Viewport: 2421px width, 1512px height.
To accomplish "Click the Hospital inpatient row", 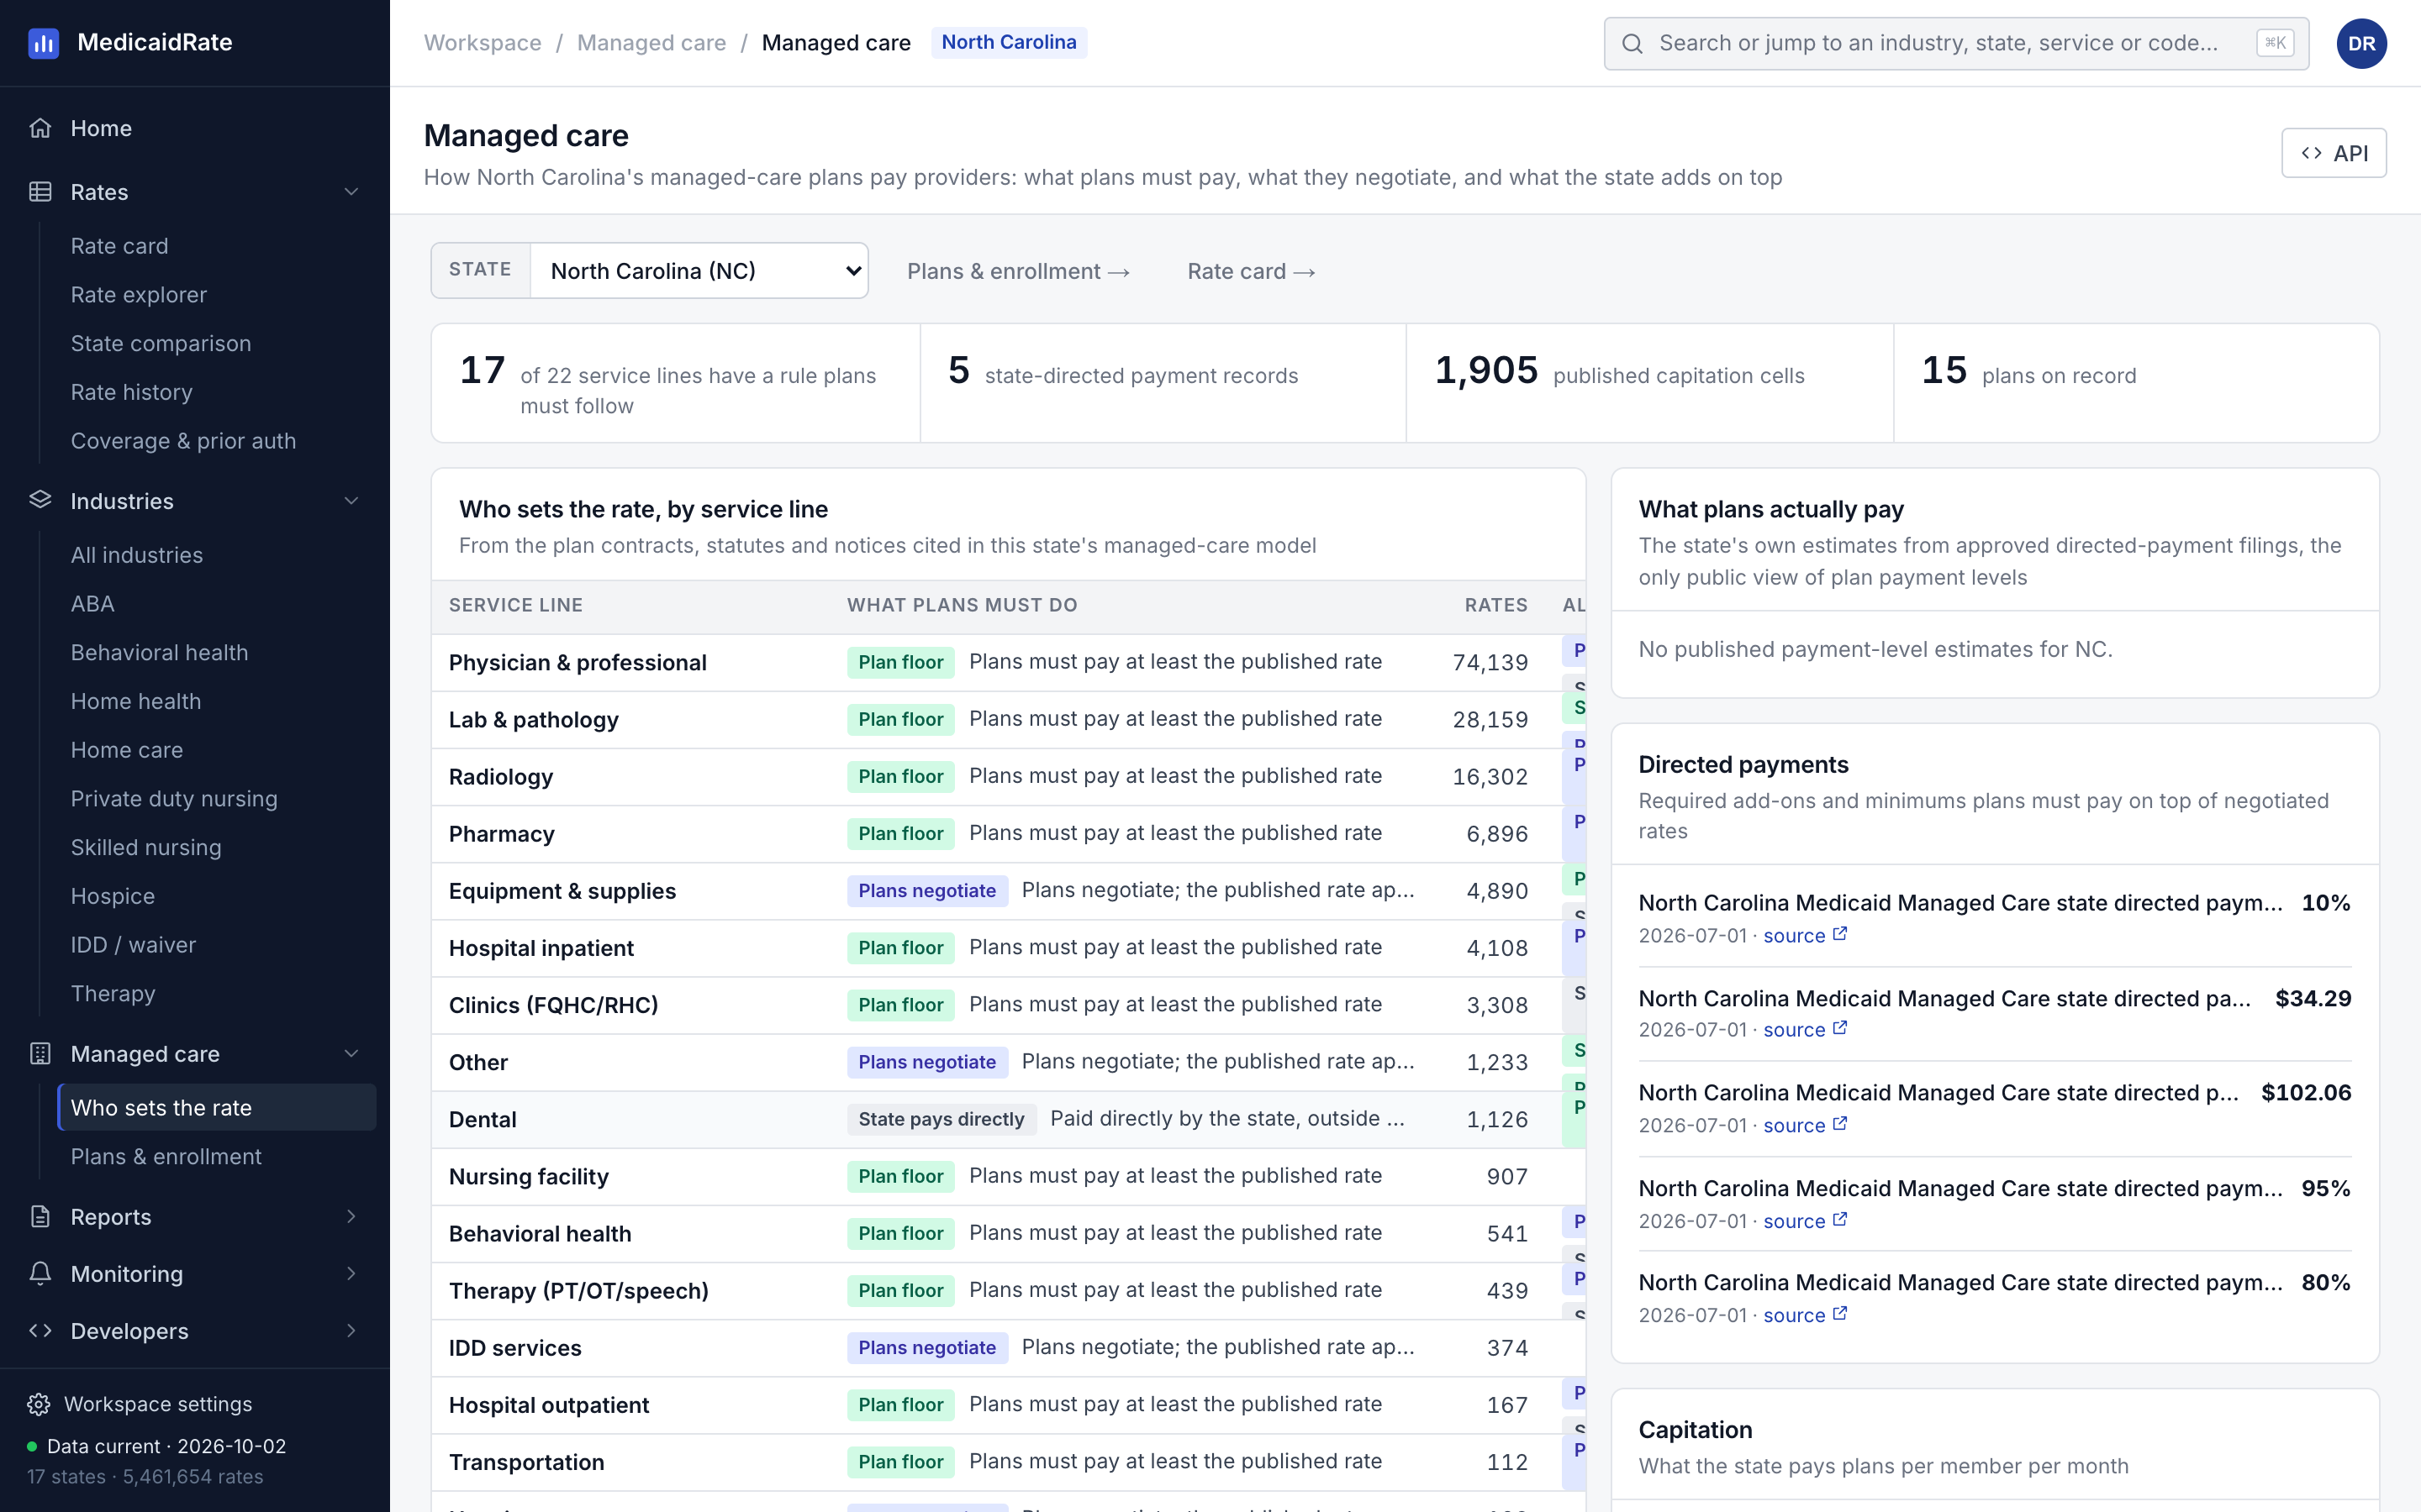I will point(1007,948).
